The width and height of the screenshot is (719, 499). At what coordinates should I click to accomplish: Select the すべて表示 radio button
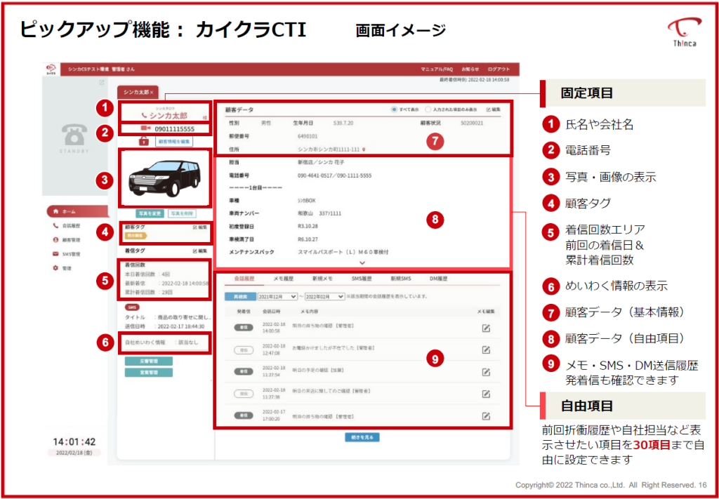[394, 109]
